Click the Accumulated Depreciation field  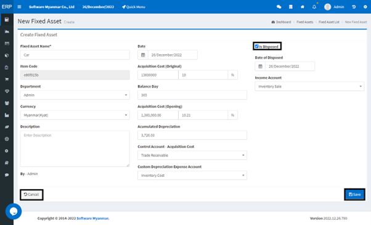[x=192, y=136]
